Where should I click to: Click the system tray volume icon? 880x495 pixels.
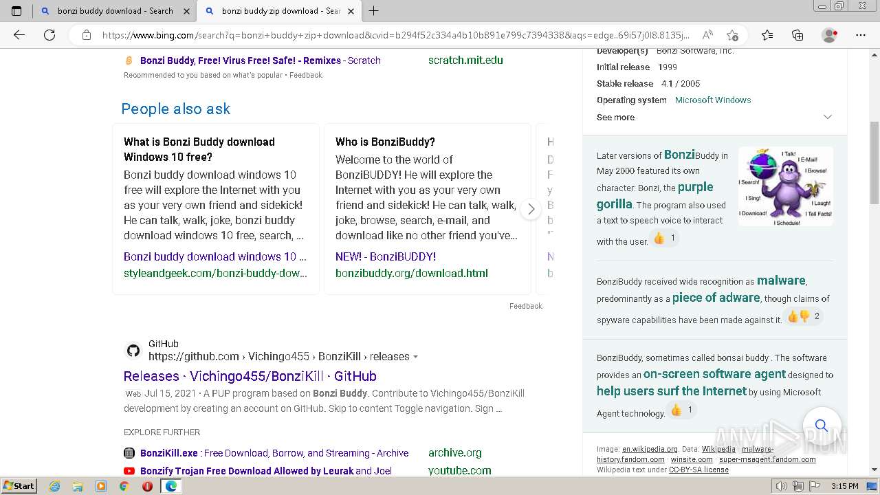782,486
